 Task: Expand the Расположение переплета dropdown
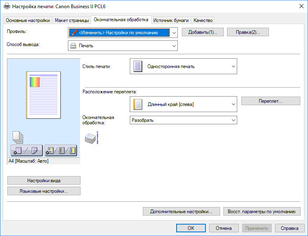pyautogui.click(x=183, y=104)
